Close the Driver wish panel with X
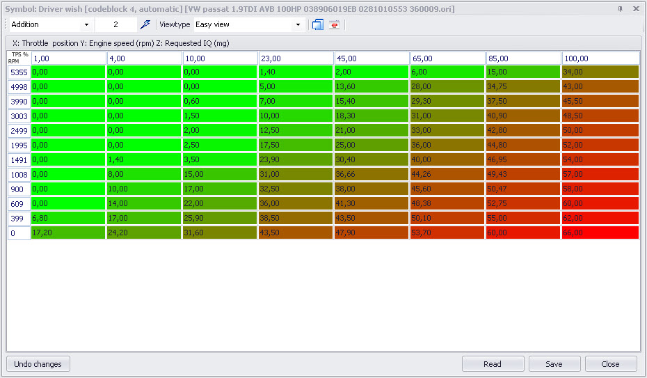This screenshot has height=378, width=647. (636, 8)
